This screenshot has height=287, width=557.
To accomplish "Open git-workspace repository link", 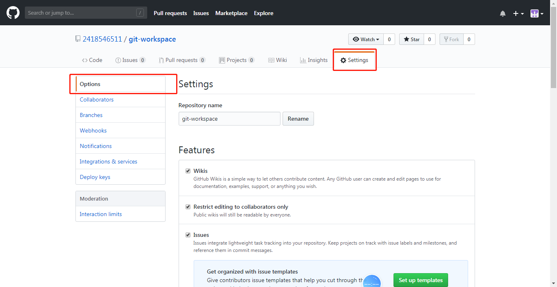I will pos(153,39).
